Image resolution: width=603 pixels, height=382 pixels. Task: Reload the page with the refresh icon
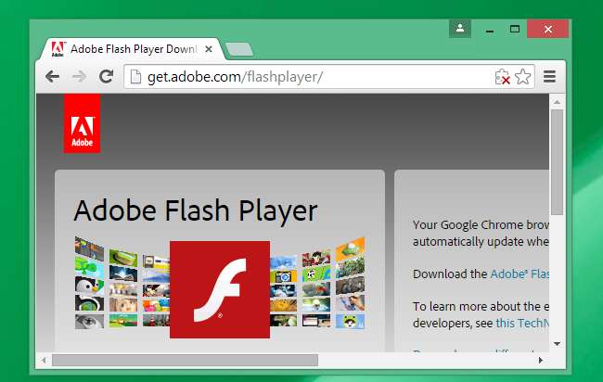click(106, 76)
